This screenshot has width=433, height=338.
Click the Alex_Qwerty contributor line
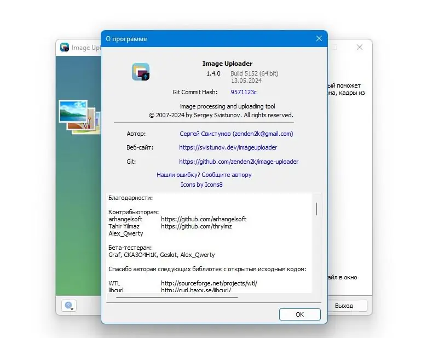pyautogui.click(x=126, y=233)
